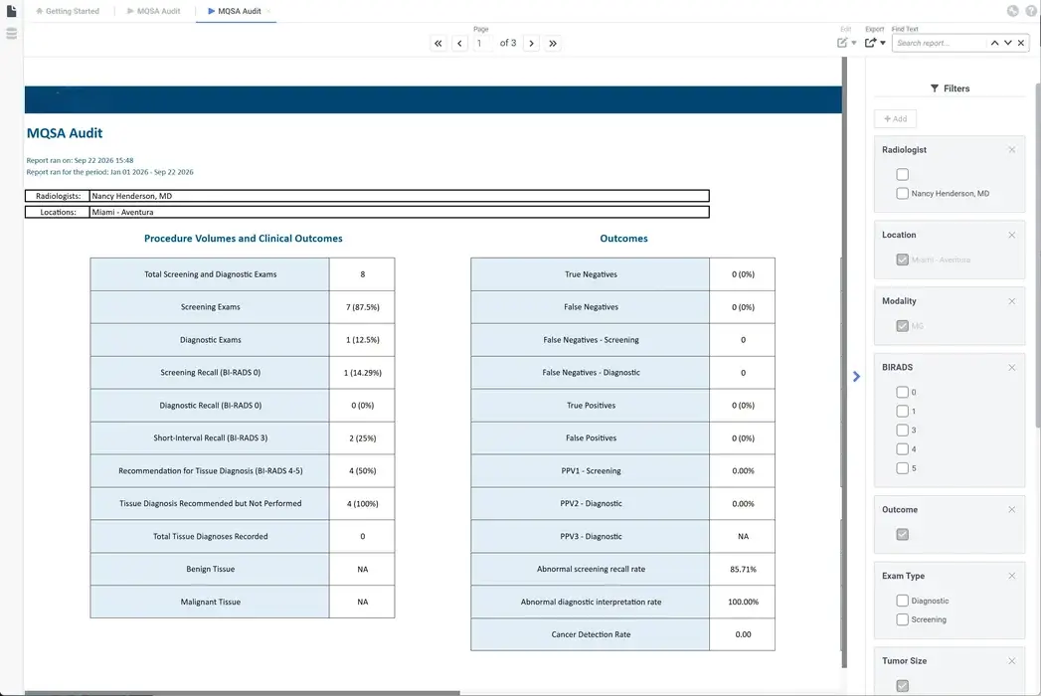The width and height of the screenshot is (1041, 696).
Task: Click the Filters panel heading
Action: [x=951, y=88]
